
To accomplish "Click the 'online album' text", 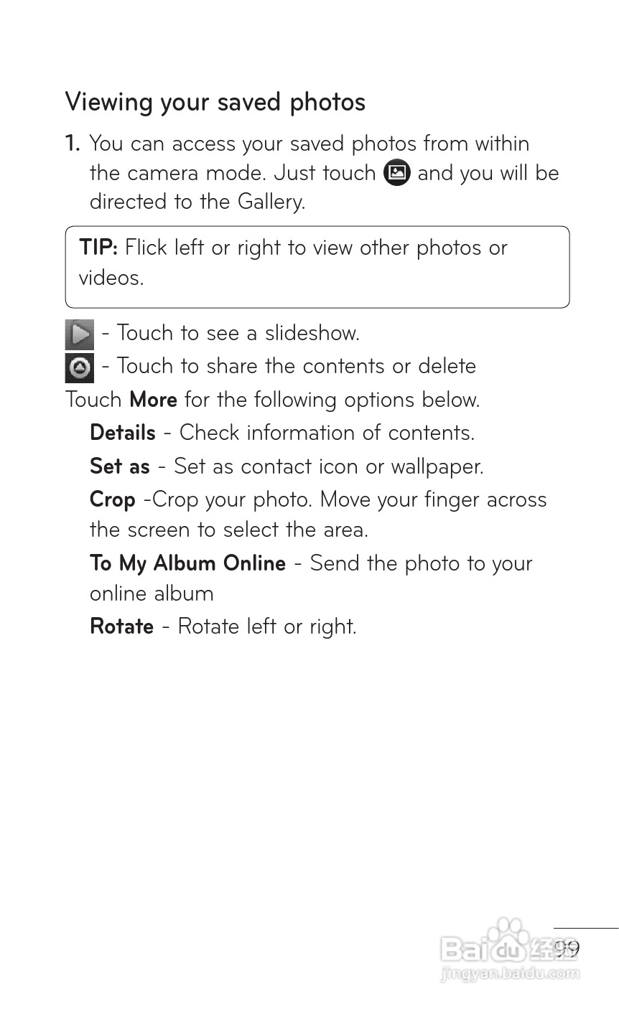I will click(x=152, y=593).
